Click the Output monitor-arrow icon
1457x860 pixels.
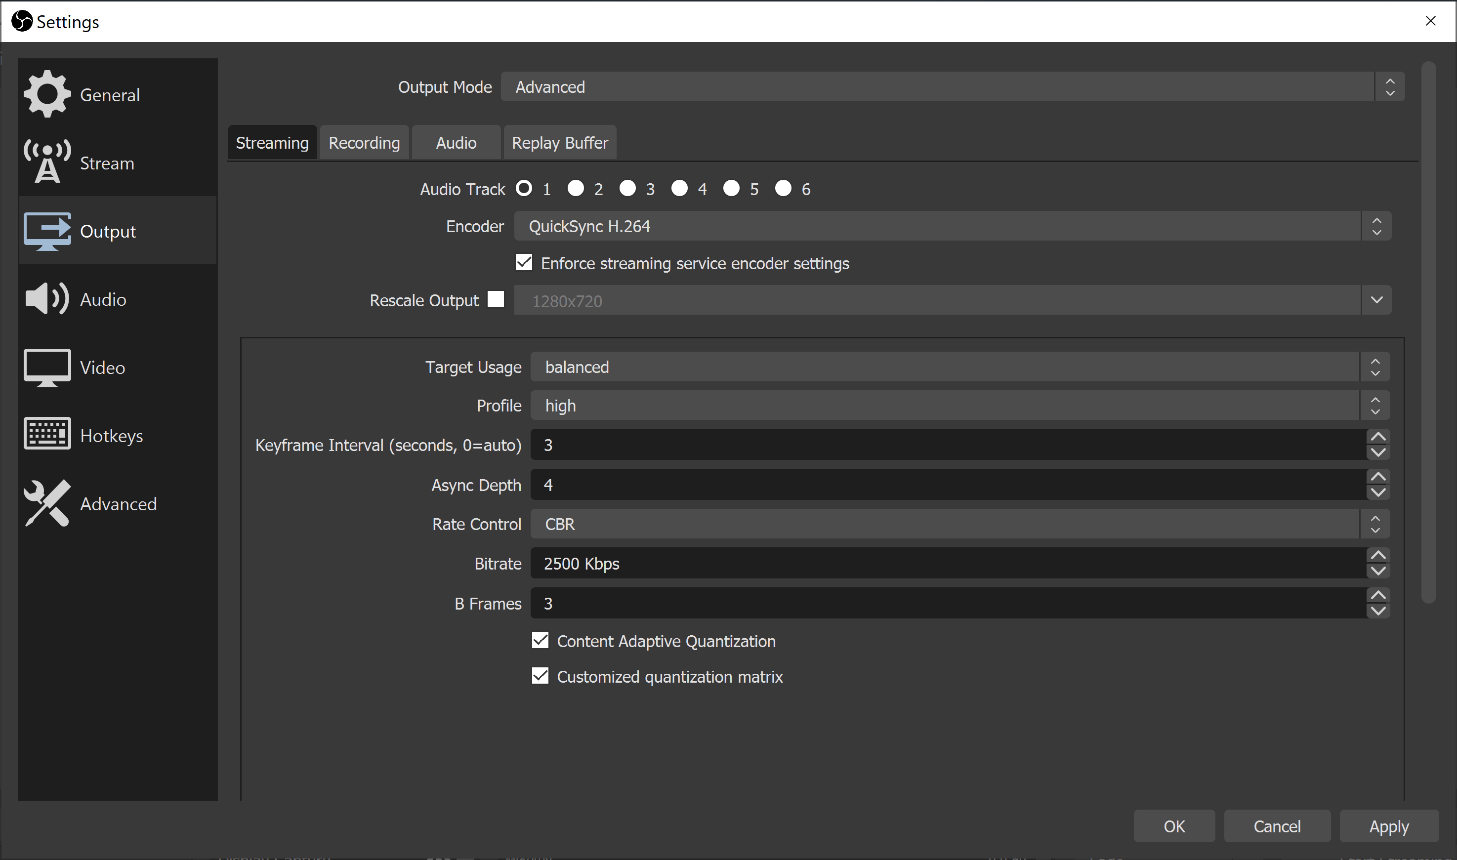pos(47,231)
